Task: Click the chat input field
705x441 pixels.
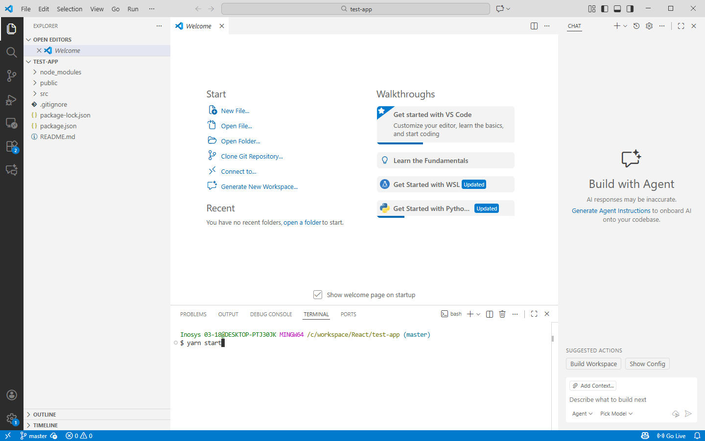Action: point(632,399)
